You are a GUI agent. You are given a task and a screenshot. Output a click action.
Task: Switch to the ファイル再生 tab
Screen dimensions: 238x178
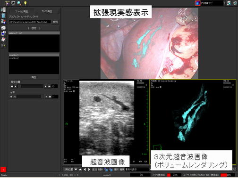click(22, 11)
